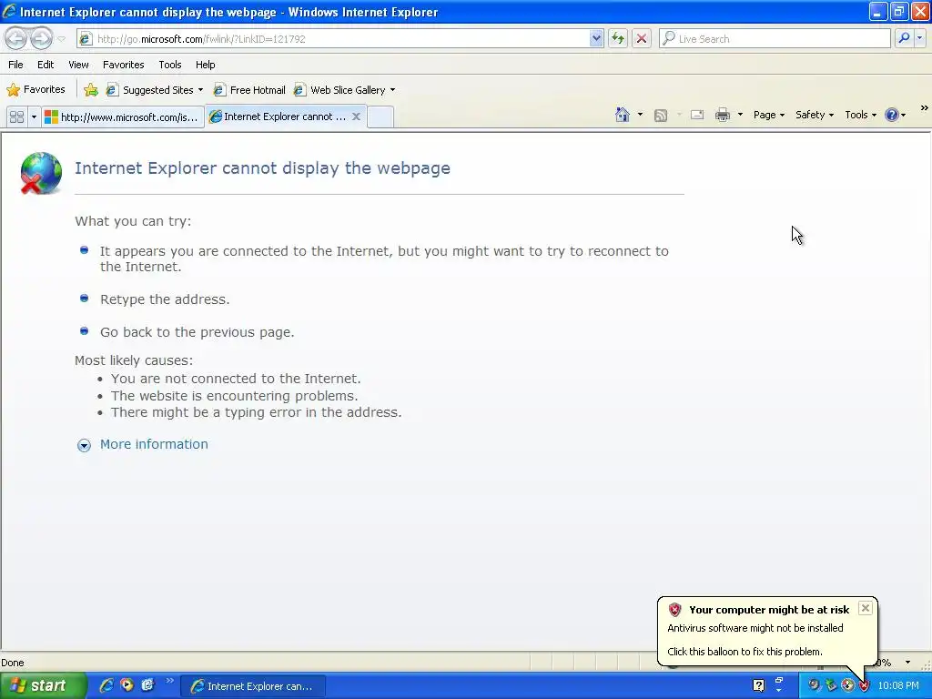Expand the Quick Launch overflow chevron

[x=169, y=681]
